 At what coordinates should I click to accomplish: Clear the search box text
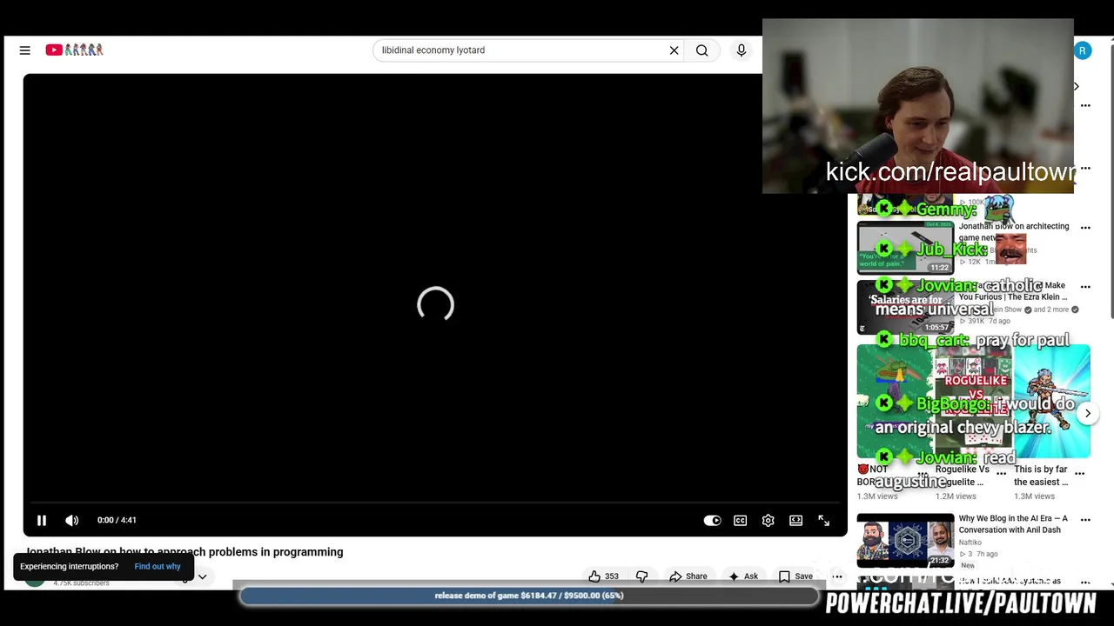click(x=674, y=50)
